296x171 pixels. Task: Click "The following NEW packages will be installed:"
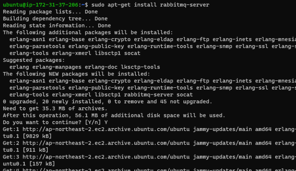pos(76,74)
